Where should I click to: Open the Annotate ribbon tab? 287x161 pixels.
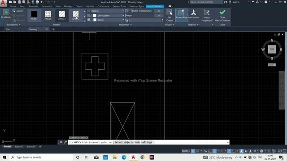pos(33,6)
